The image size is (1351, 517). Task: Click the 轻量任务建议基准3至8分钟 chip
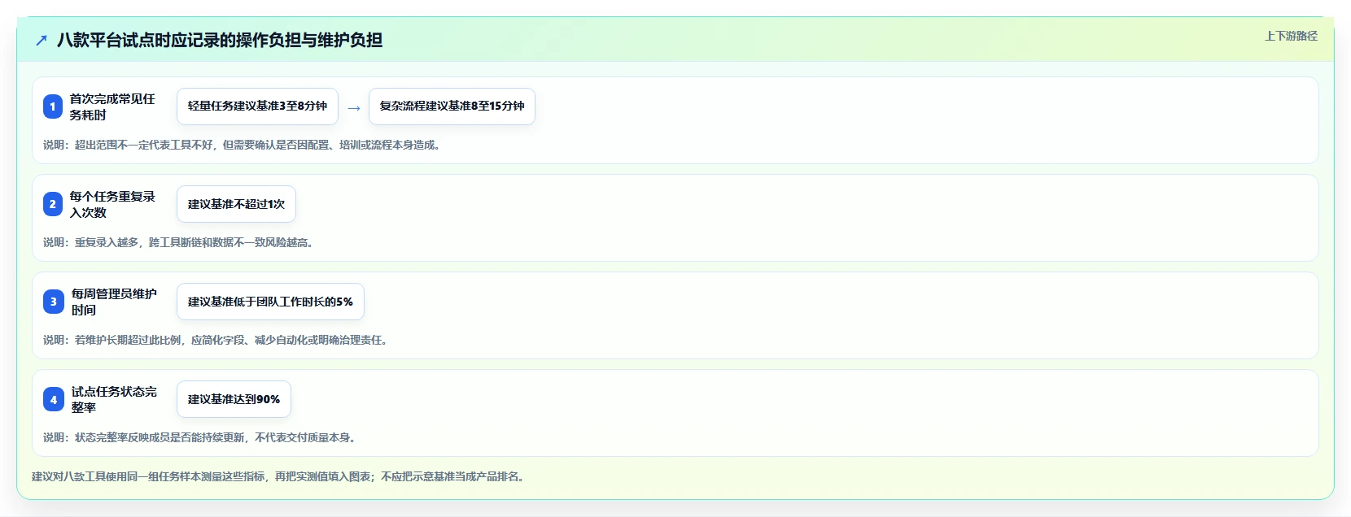pyautogui.click(x=257, y=106)
